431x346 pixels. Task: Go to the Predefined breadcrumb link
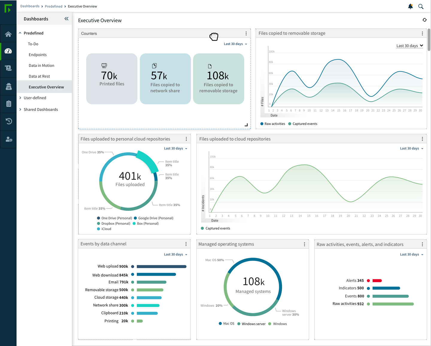pos(54,6)
